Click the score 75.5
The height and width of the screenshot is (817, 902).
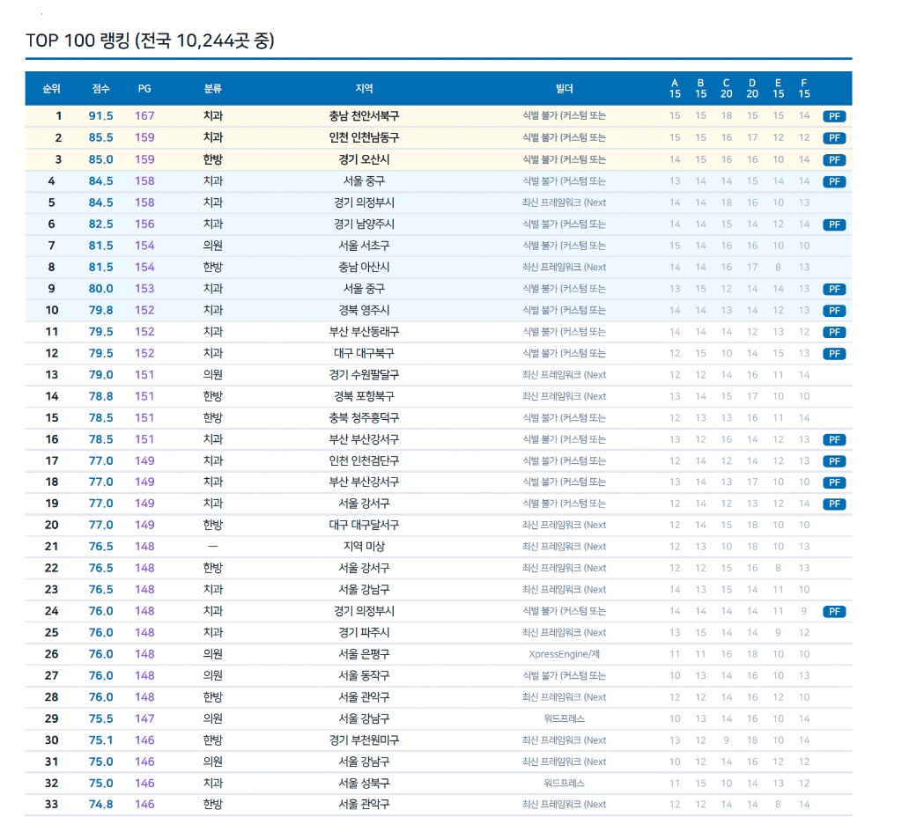100,718
